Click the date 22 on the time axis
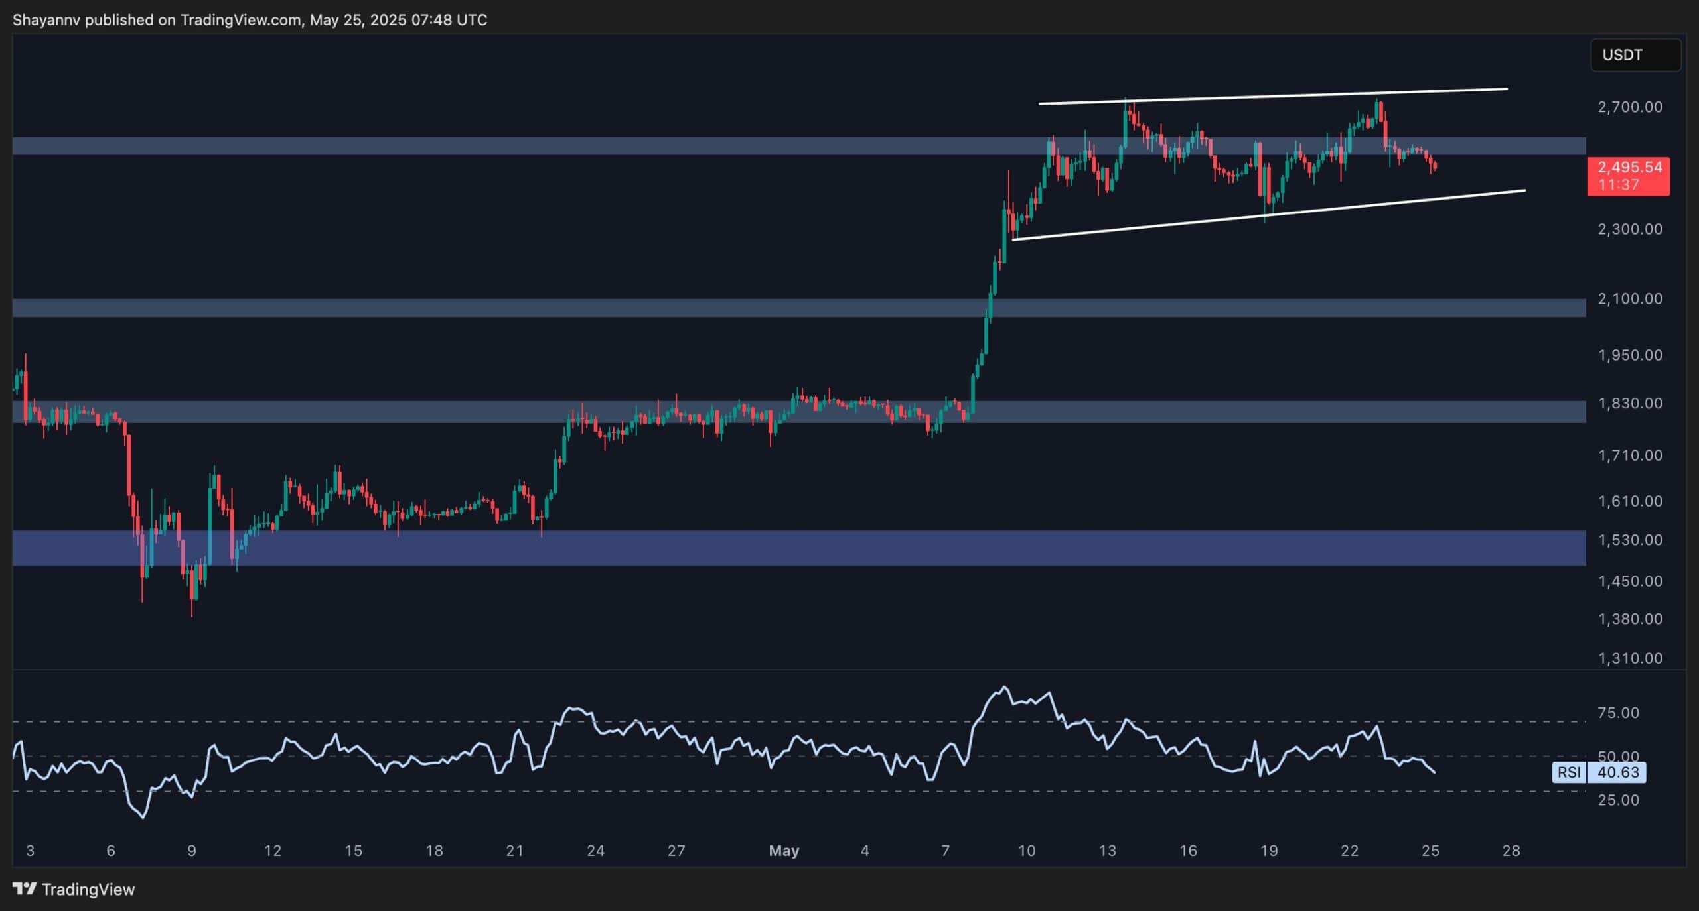The image size is (1699, 911). coord(1350,851)
